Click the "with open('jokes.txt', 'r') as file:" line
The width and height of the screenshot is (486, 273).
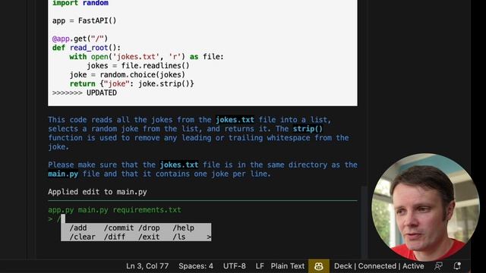tap(147, 57)
